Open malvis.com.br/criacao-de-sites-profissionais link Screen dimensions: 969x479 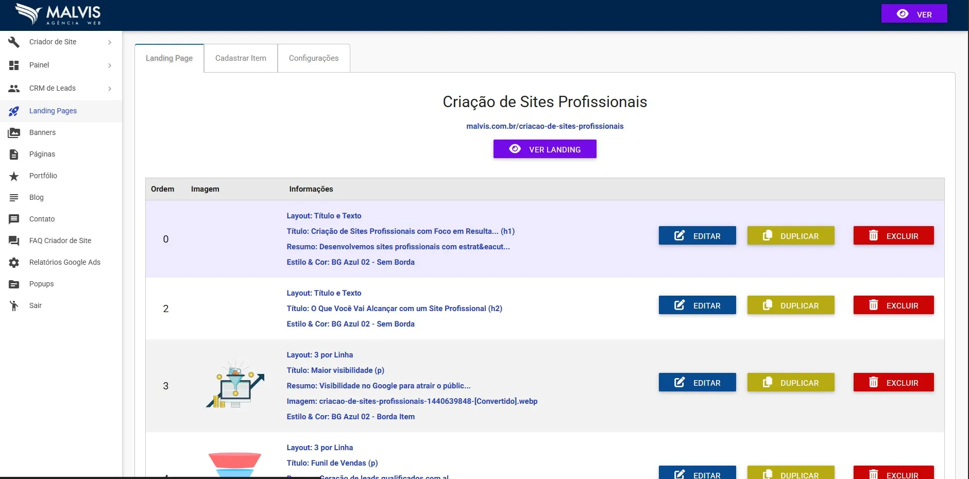[545, 126]
